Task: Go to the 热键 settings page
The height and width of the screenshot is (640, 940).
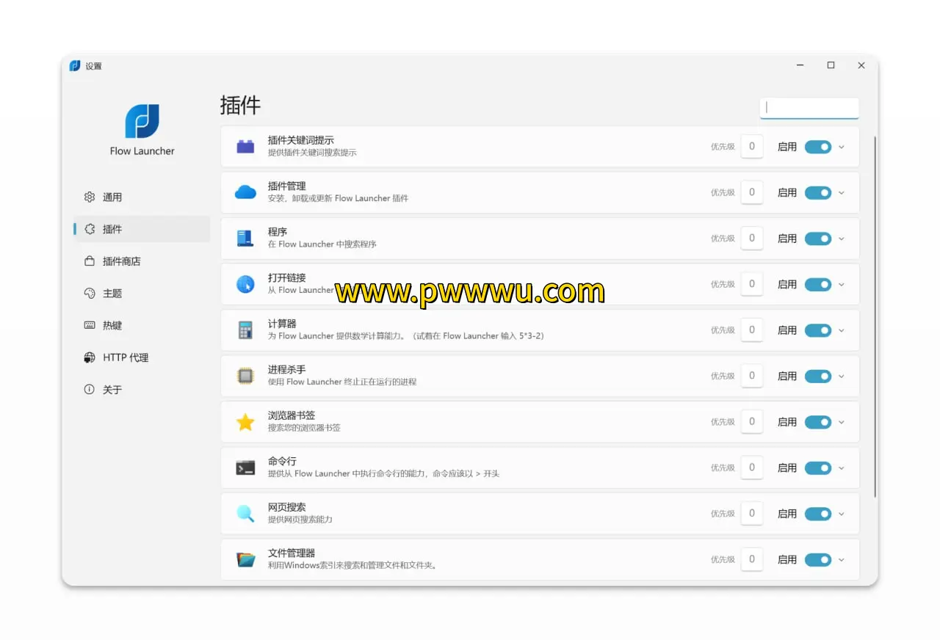Action: (112, 325)
